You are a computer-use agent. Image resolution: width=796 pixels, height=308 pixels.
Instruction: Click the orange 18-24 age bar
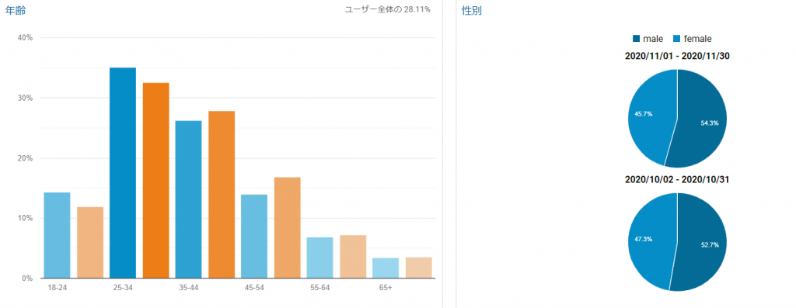point(90,243)
